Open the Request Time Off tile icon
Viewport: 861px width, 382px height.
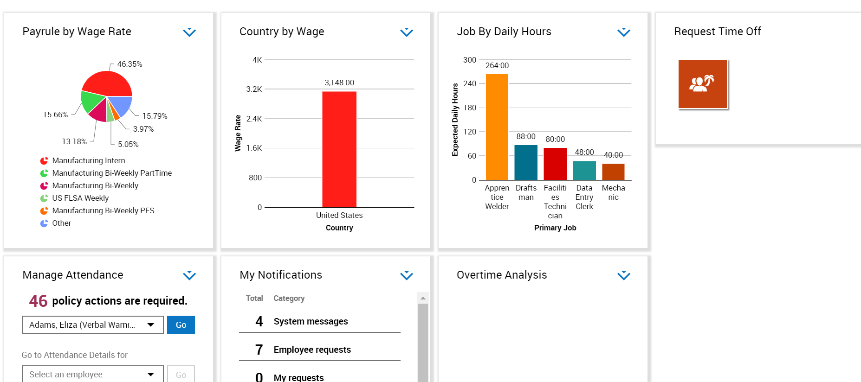pyautogui.click(x=703, y=84)
